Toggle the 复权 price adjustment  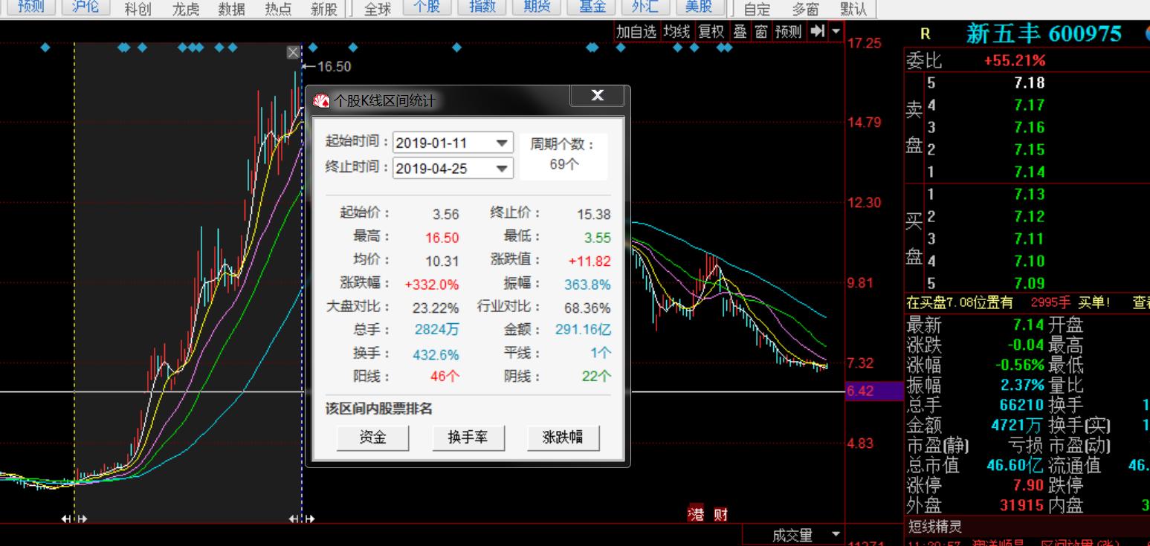point(710,32)
